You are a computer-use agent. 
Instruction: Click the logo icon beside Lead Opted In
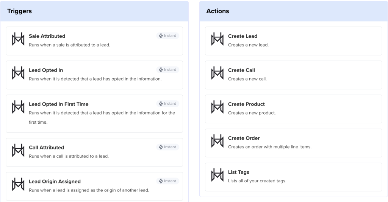pos(18,73)
